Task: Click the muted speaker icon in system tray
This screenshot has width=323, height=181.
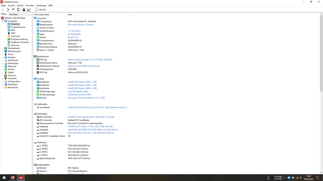Action: [301, 178]
